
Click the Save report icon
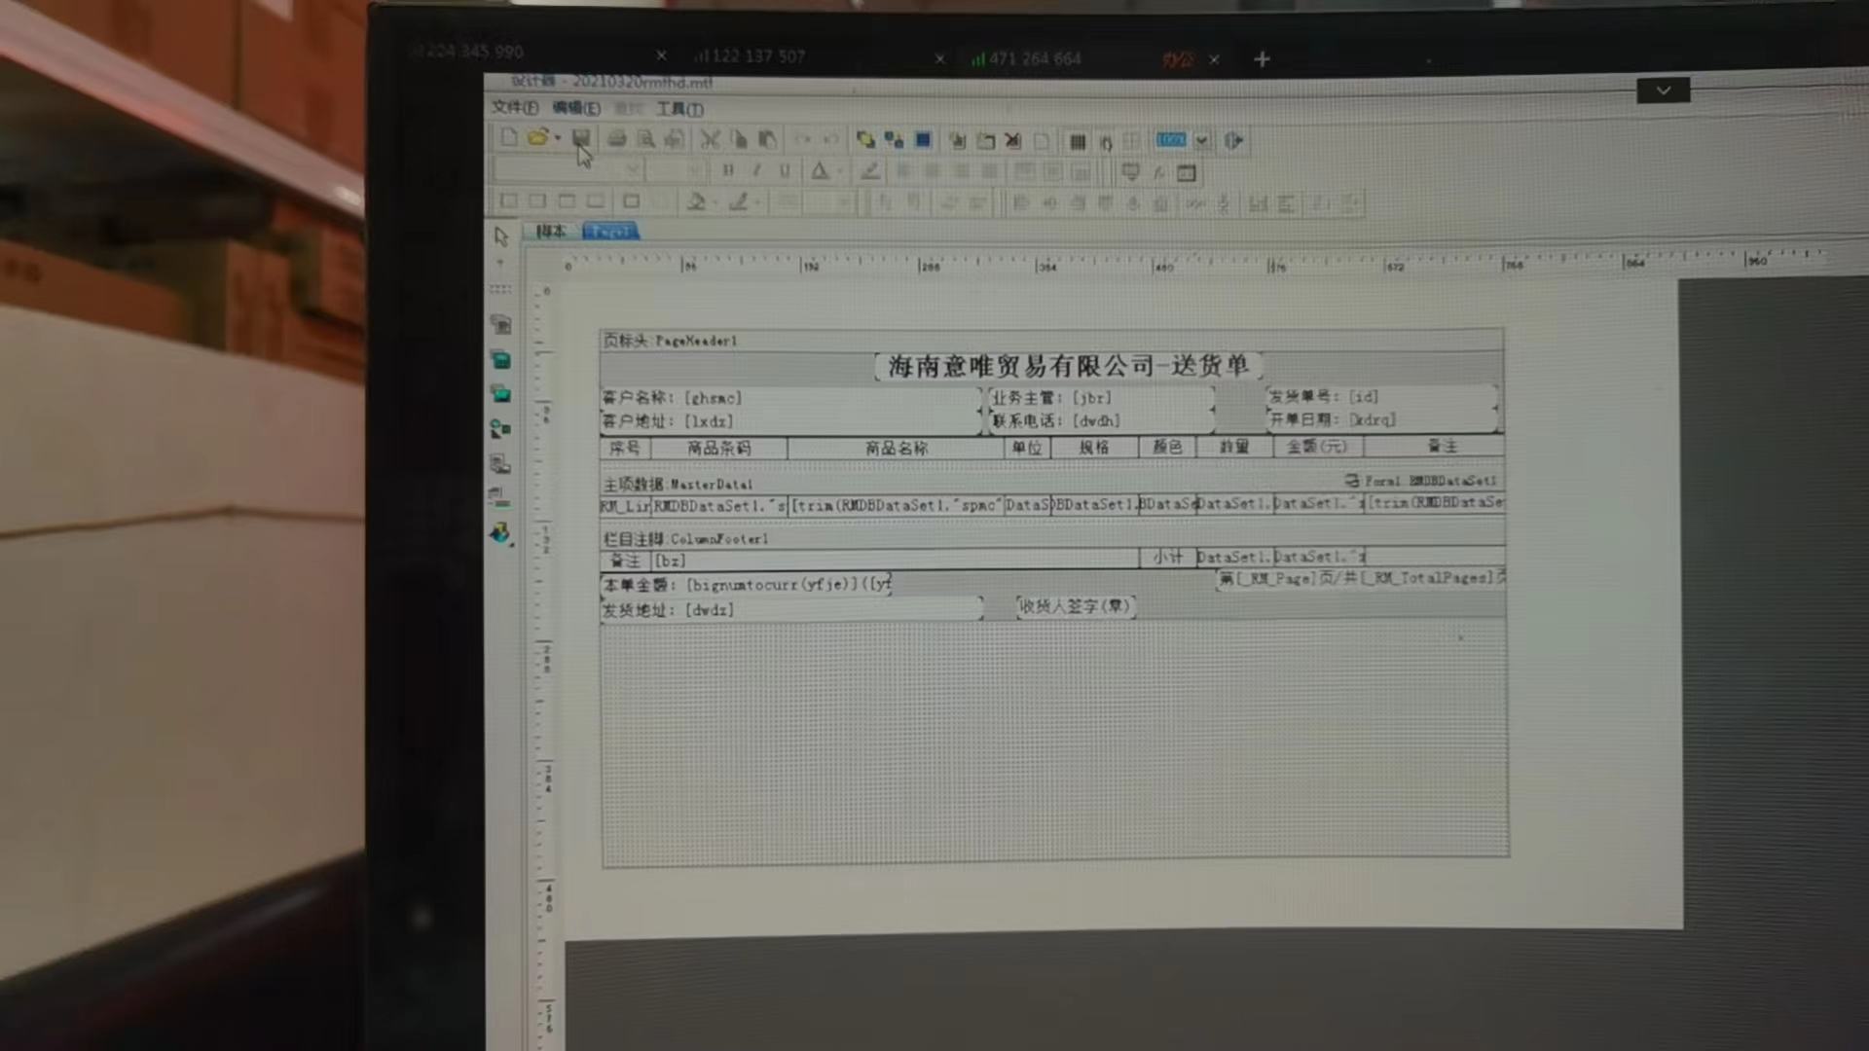click(x=581, y=138)
